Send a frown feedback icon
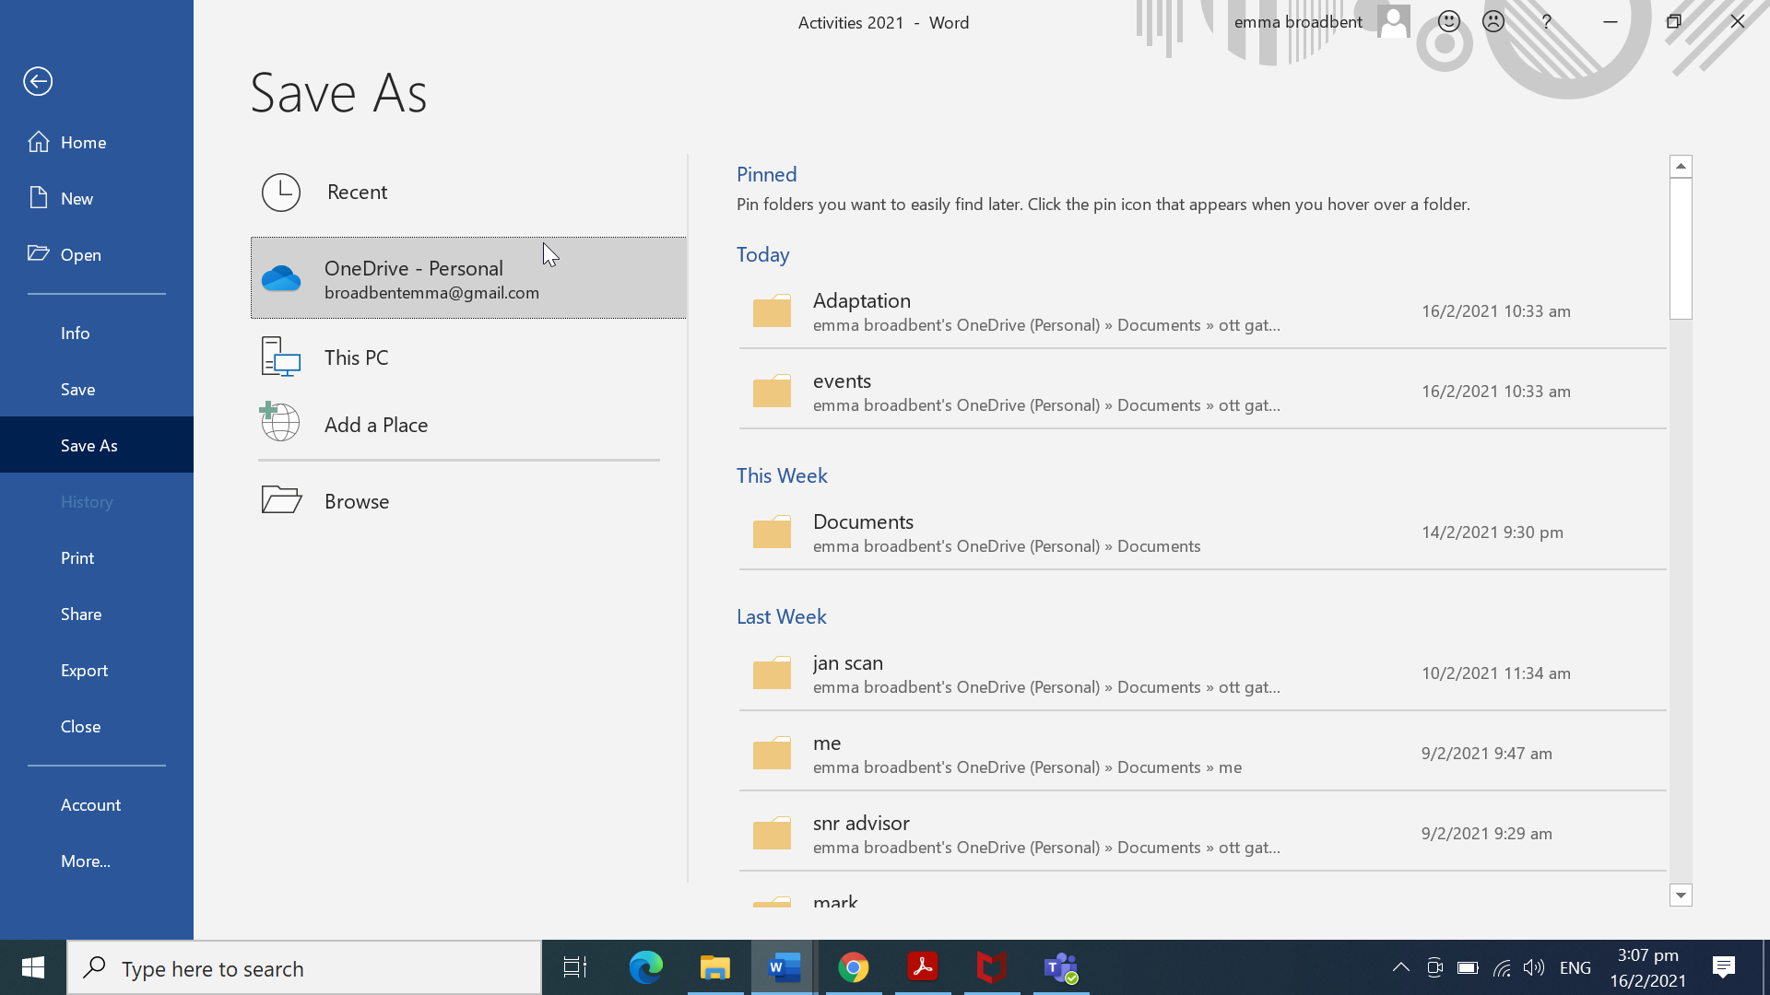 pyautogui.click(x=1493, y=21)
